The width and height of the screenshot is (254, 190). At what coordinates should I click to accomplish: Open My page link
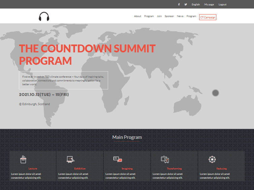tap(209, 4)
